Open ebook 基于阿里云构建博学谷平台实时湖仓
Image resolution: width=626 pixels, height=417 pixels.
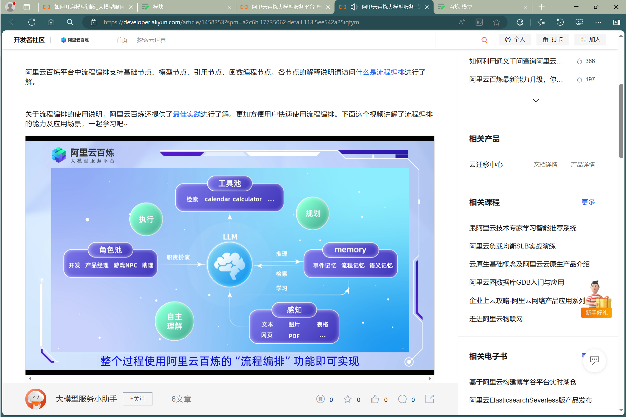click(x=523, y=382)
